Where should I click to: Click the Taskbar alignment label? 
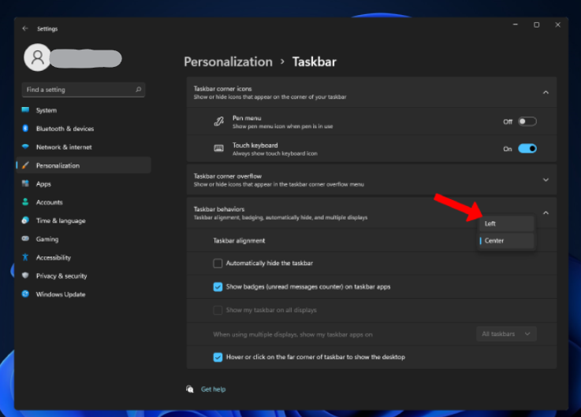[239, 241]
